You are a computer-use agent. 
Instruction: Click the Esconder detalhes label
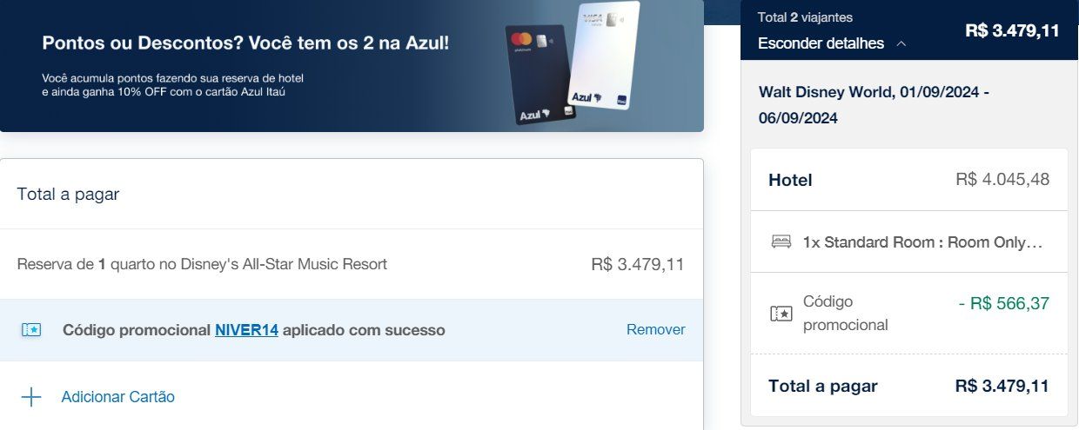(x=821, y=43)
